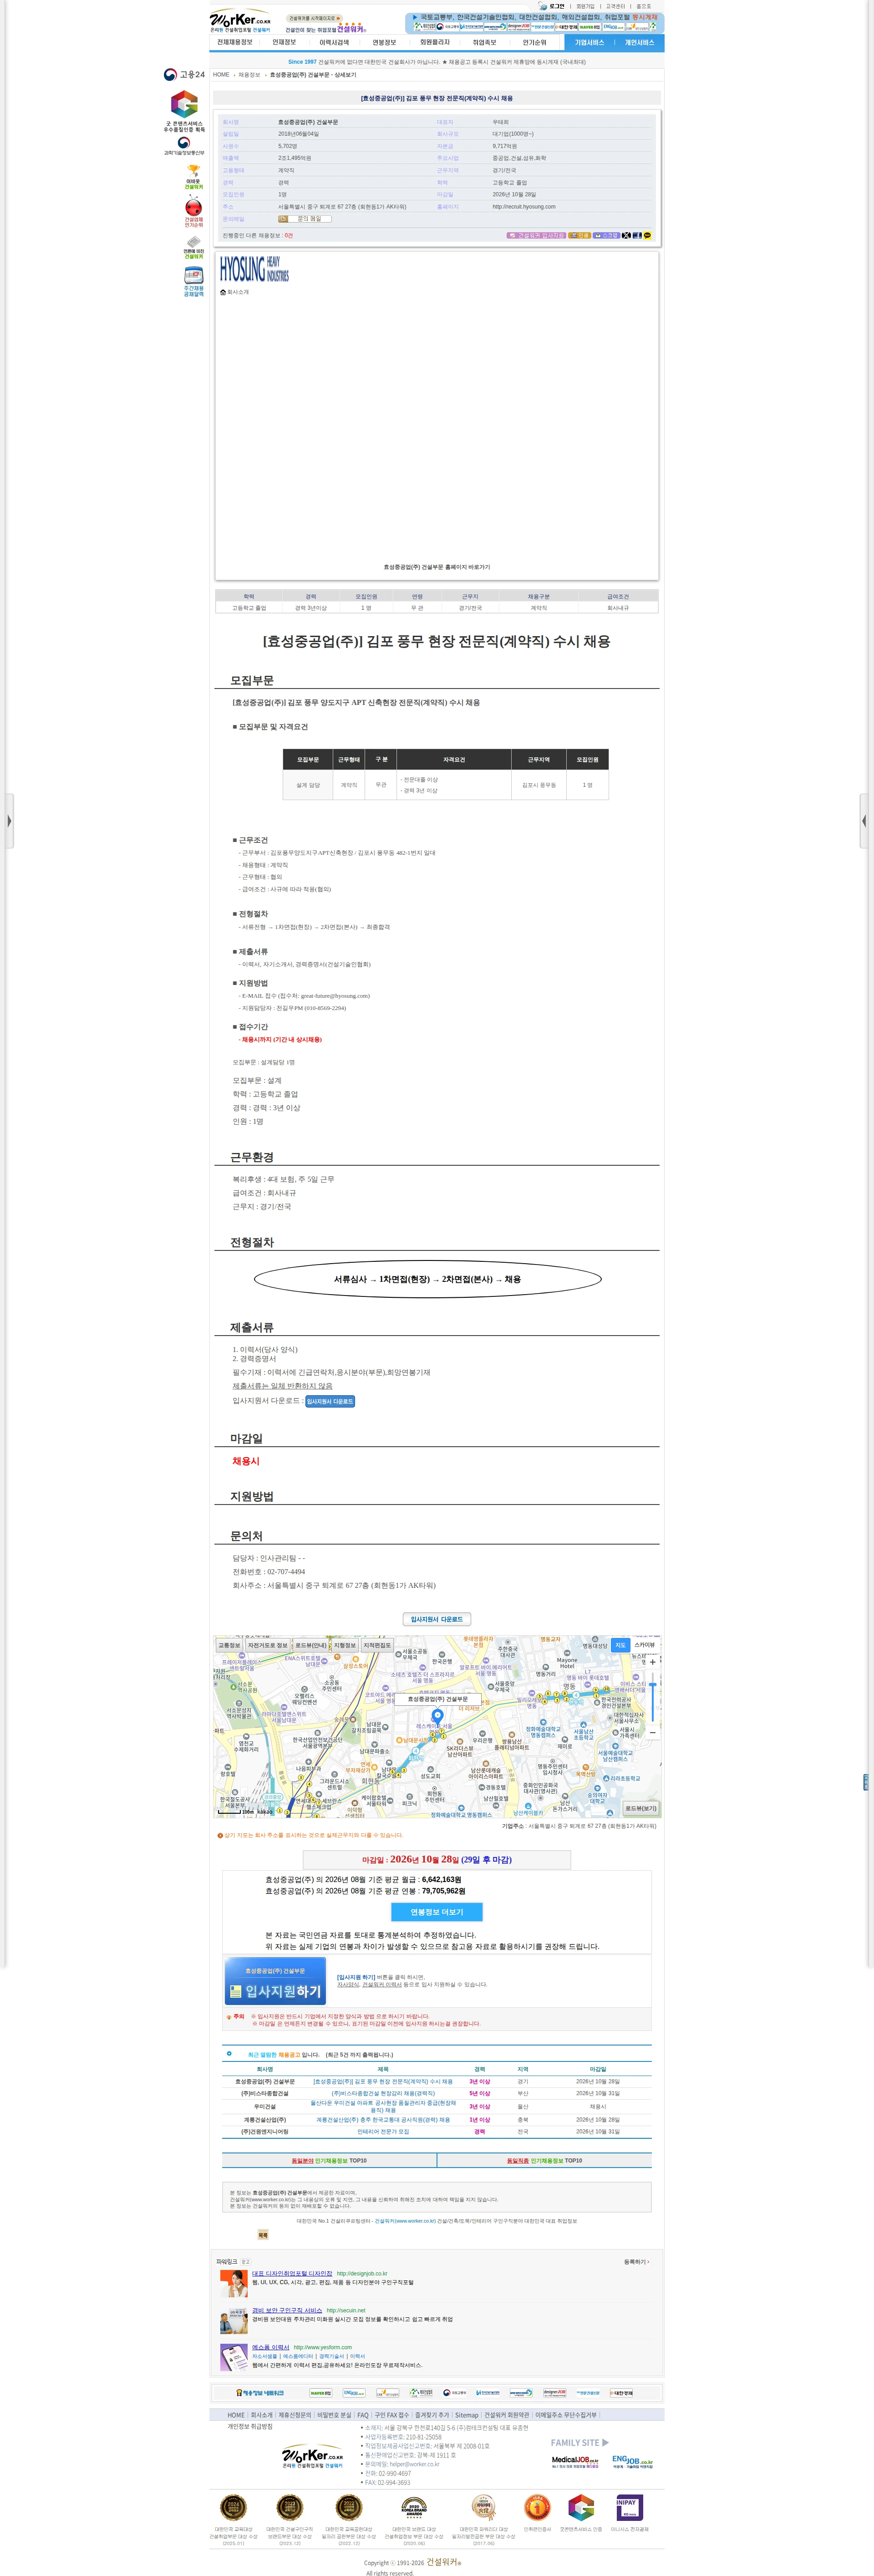Open 전체채용정보 menu
Viewport: 874px width, 2576px height.
click(x=235, y=43)
